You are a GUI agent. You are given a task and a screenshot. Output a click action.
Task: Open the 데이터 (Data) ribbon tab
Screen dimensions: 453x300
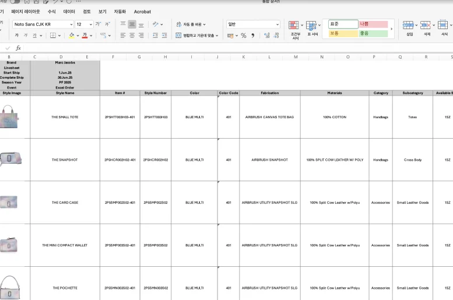[69, 12]
